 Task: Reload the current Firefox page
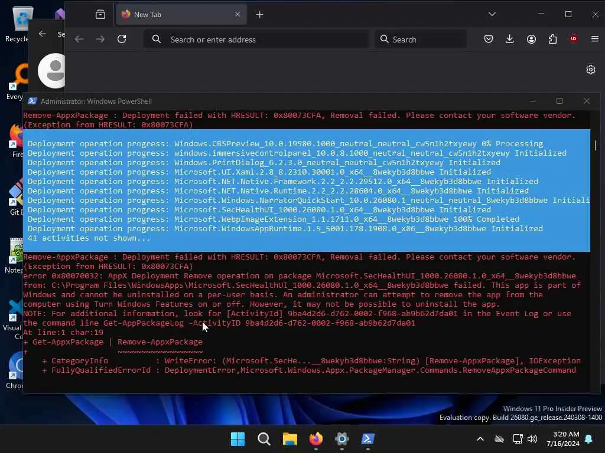click(122, 39)
